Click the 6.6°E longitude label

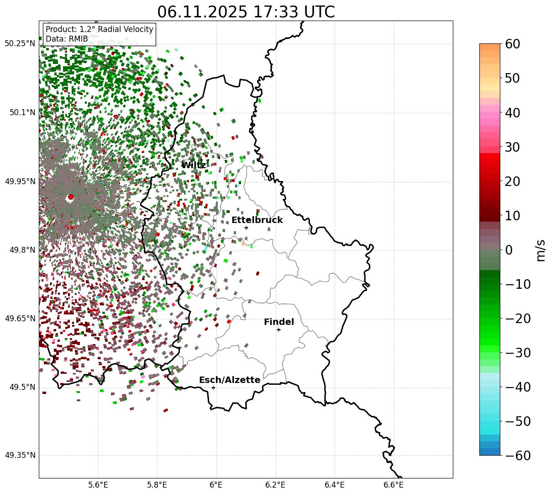(394, 485)
